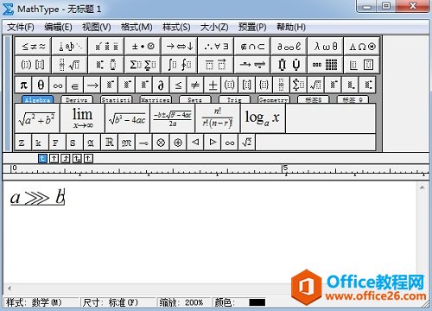This screenshot has width=432, height=311.
Task: Open the 帮助(H) menu
Action: point(291,28)
